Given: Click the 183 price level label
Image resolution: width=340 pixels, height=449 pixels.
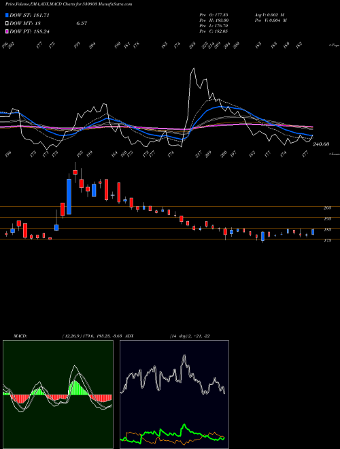Looking at the screenshot, I should tap(327, 230).
